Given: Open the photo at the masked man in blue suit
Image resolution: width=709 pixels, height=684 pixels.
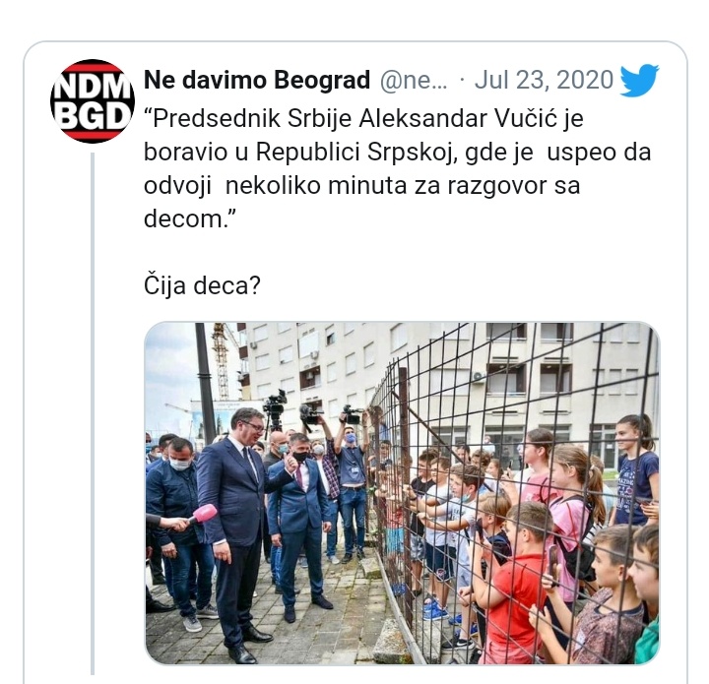Looking at the screenshot, I should tap(298, 520).
